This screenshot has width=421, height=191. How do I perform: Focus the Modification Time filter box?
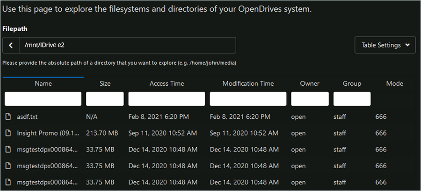tap(248, 99)
